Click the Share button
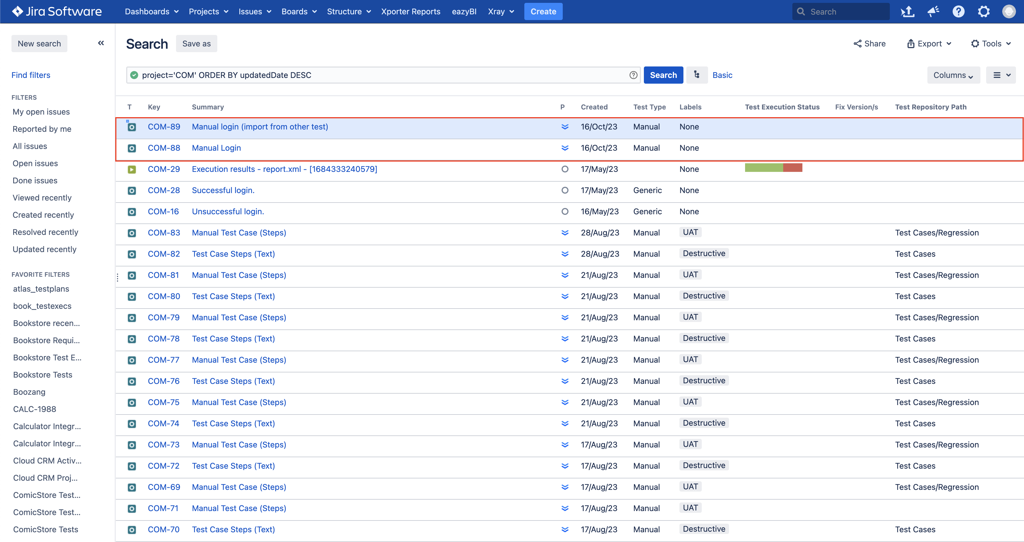Image resolution: width=1024 pixels, height=542 pixels. click(869, 43)
